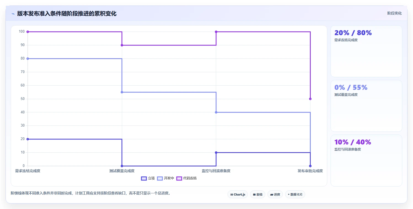The height and width of the screenshot is (209, 413).
Task: Click the 开发中 point at 80 on 需求冻结完成度
Action: pyautogui.click(x=28, y=58)
